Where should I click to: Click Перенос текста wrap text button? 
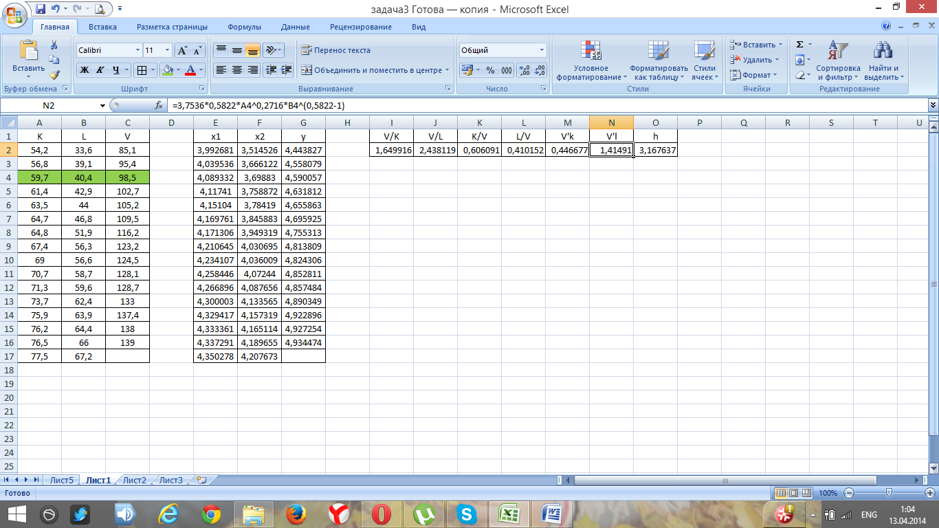click(336, 50)
